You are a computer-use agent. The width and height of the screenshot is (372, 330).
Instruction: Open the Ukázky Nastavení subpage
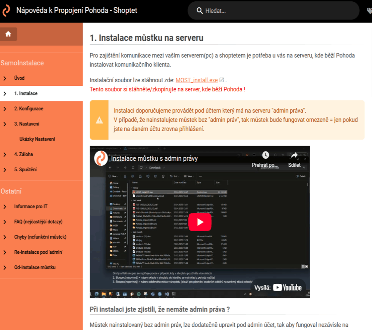point(37,139)
